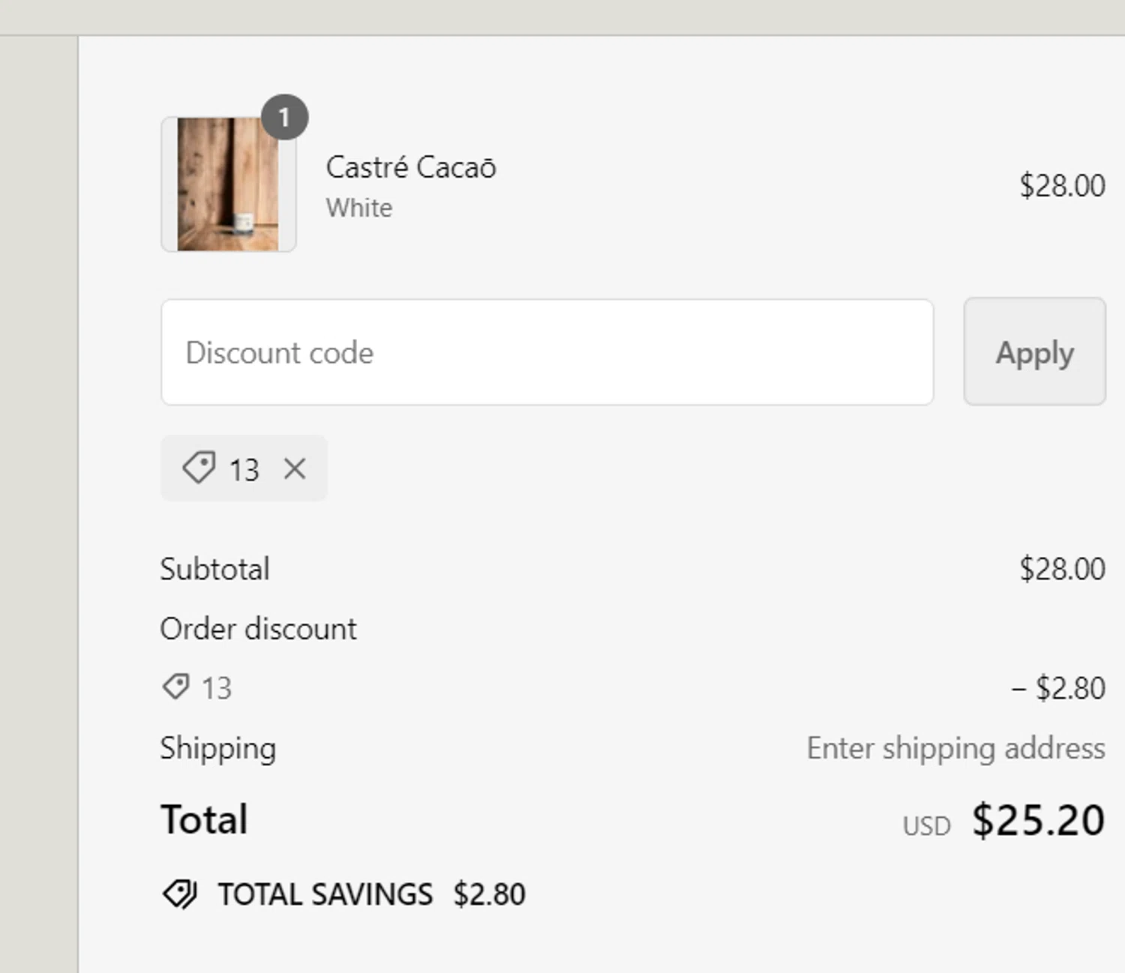Focus the Discount code input field
1125x973 pixels.
point(547,352)
